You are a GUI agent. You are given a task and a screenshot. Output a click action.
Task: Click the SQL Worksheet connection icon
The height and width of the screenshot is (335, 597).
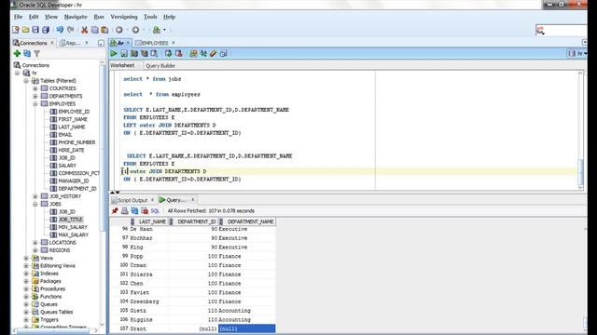[x=156, y=30]
